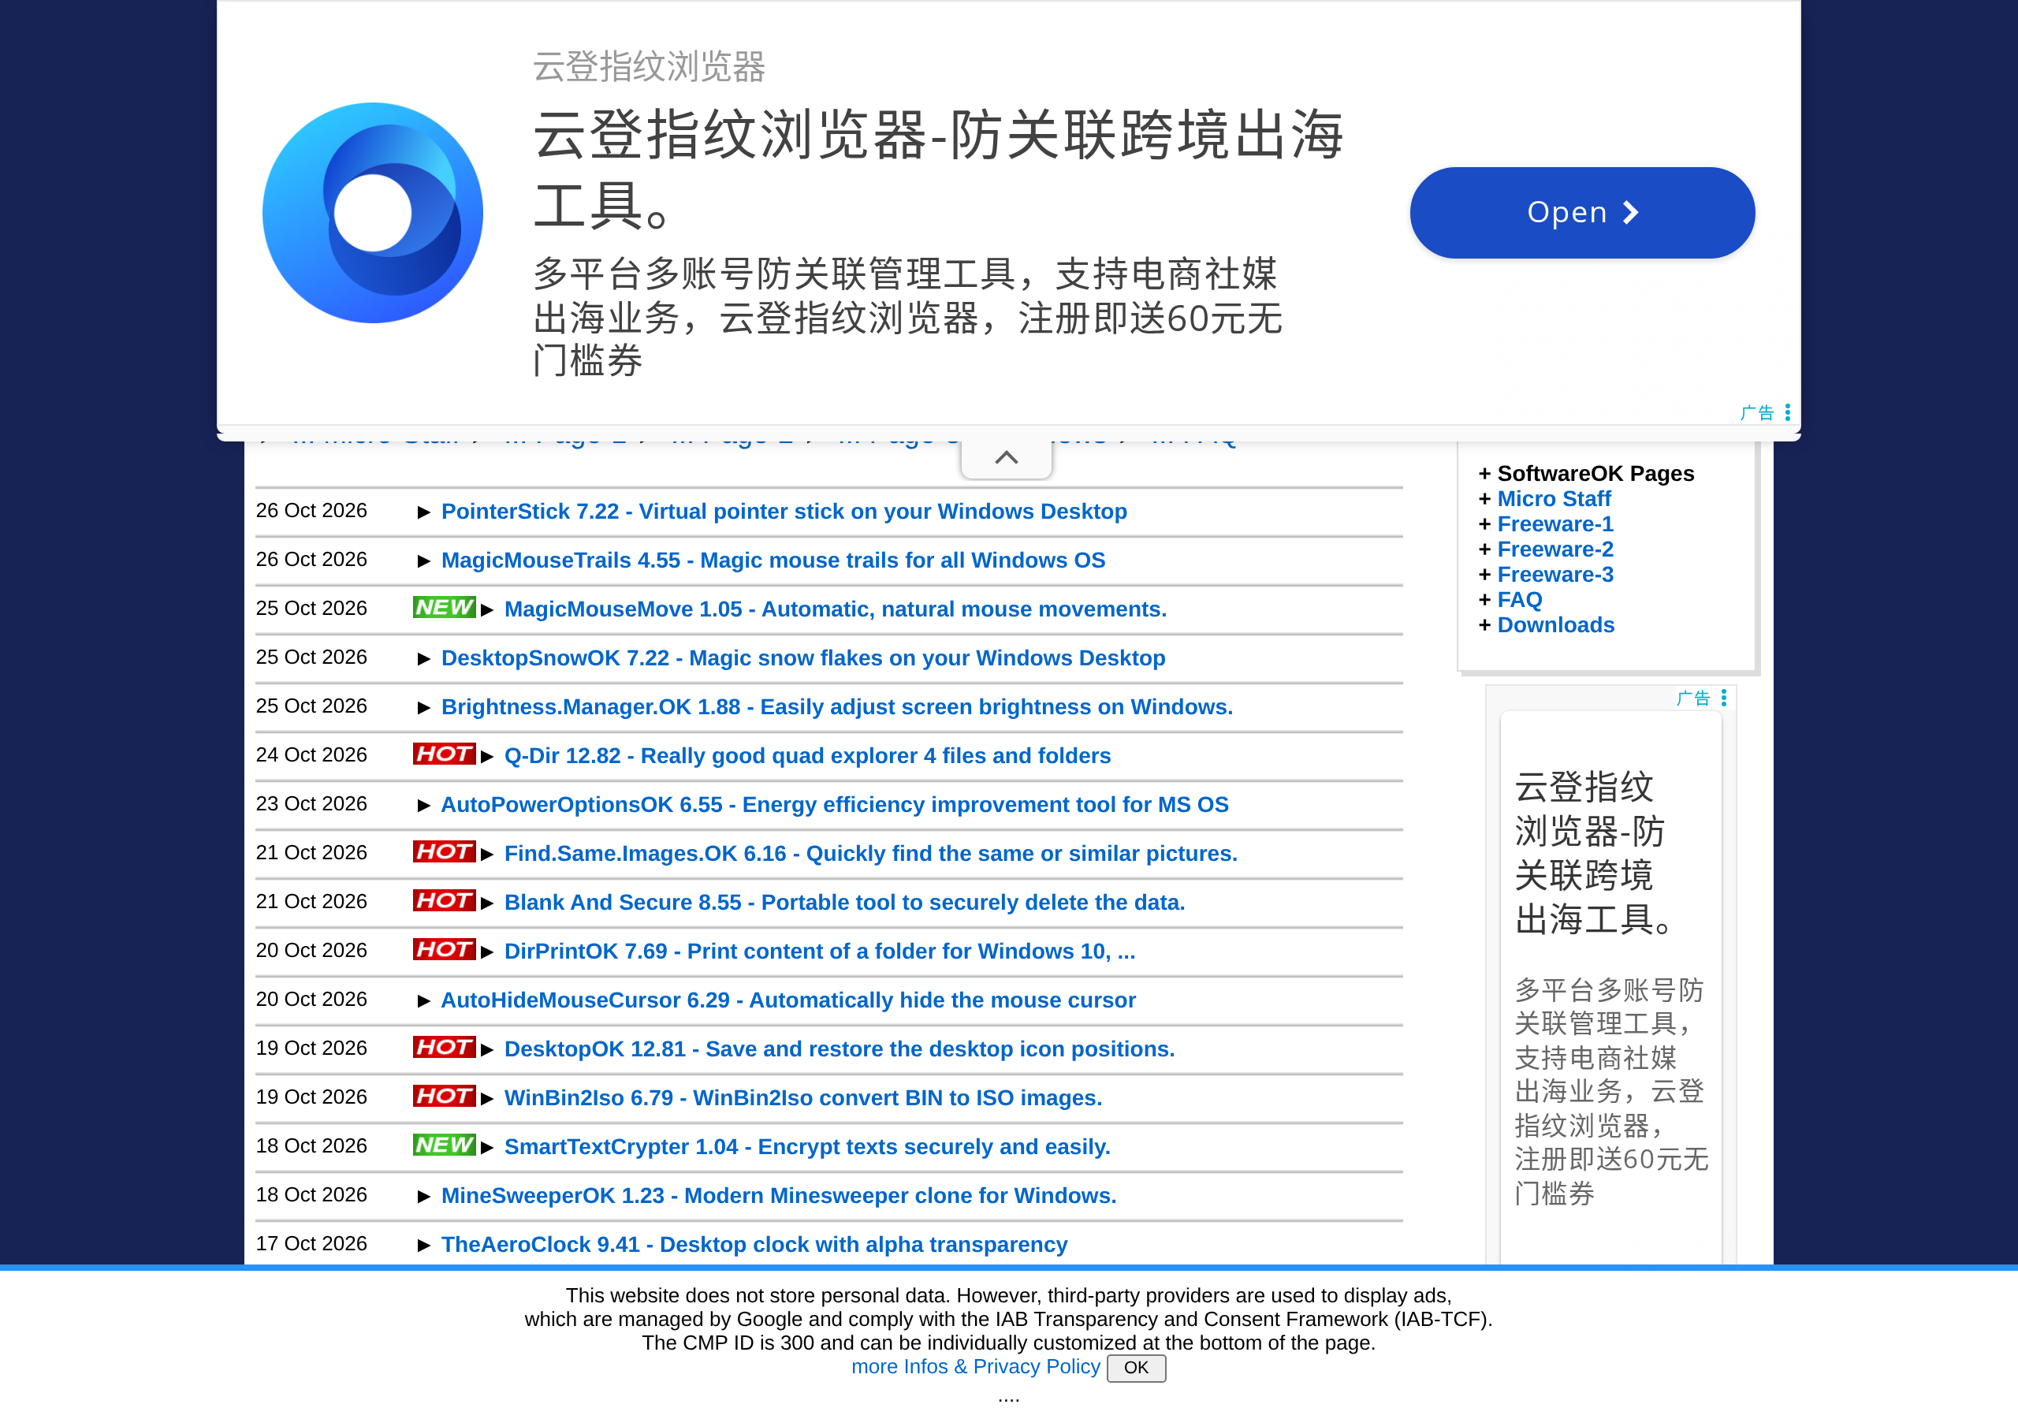Click the top ad headline 云登指纹浏览器-防关联跨境出海工具
2018x1419 pixels.
[x=939, y=169]
